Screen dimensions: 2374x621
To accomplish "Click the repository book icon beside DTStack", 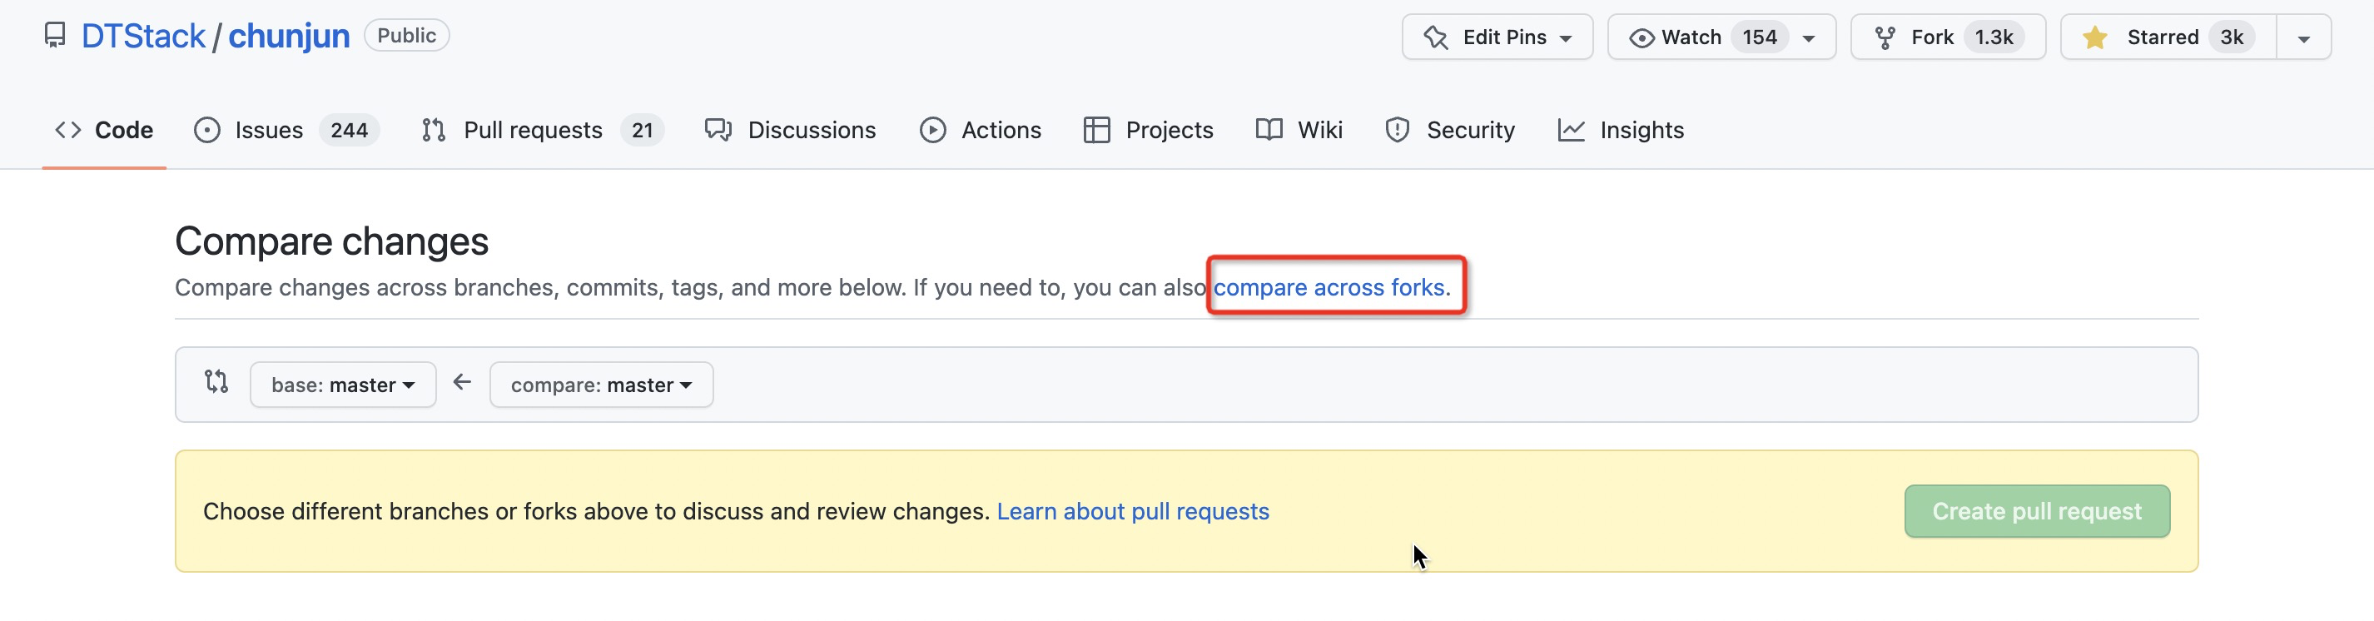I will click(55, 36).
